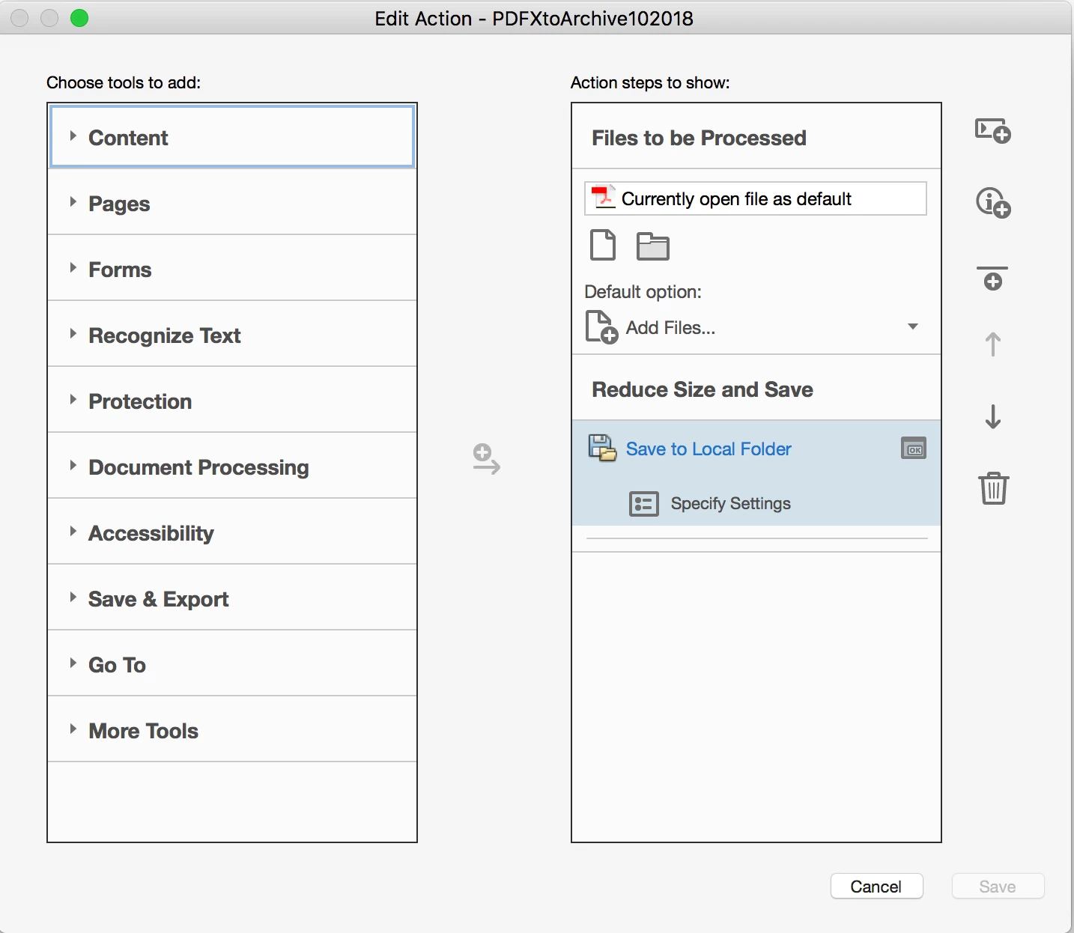Expand the Pages tools category
The image size is (1074, 933).
pos(232,202)
